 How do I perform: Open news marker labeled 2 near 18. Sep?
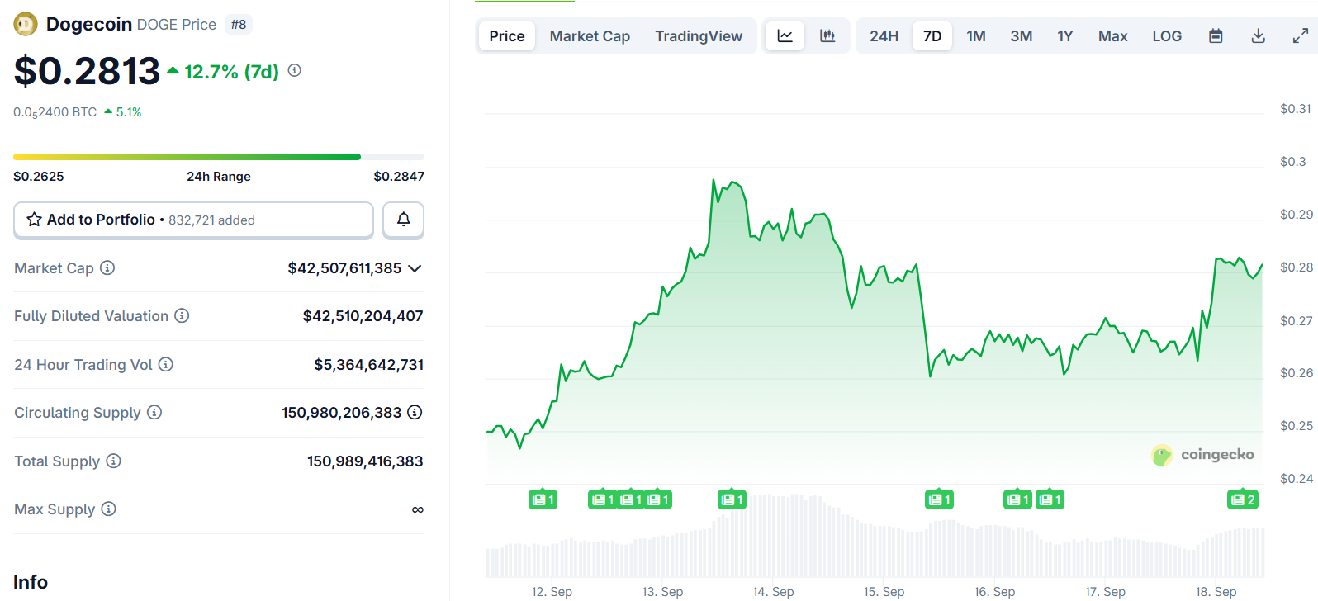point(1243,499)
